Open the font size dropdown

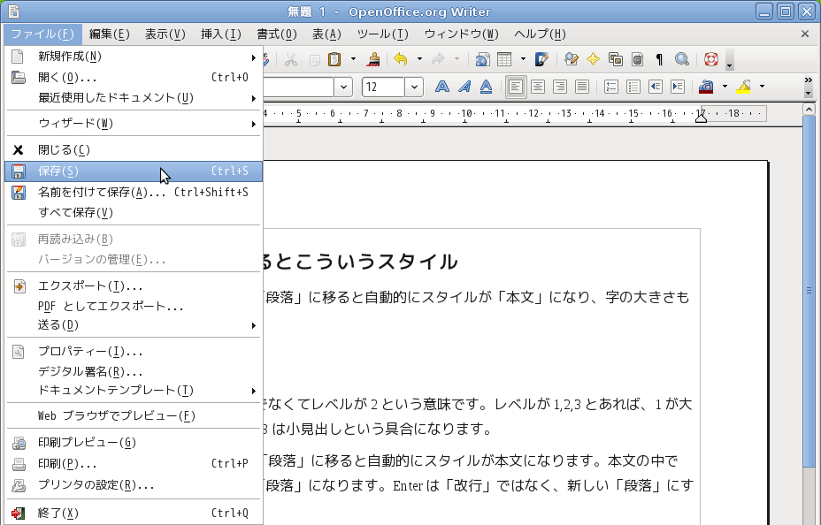point(416,87)
